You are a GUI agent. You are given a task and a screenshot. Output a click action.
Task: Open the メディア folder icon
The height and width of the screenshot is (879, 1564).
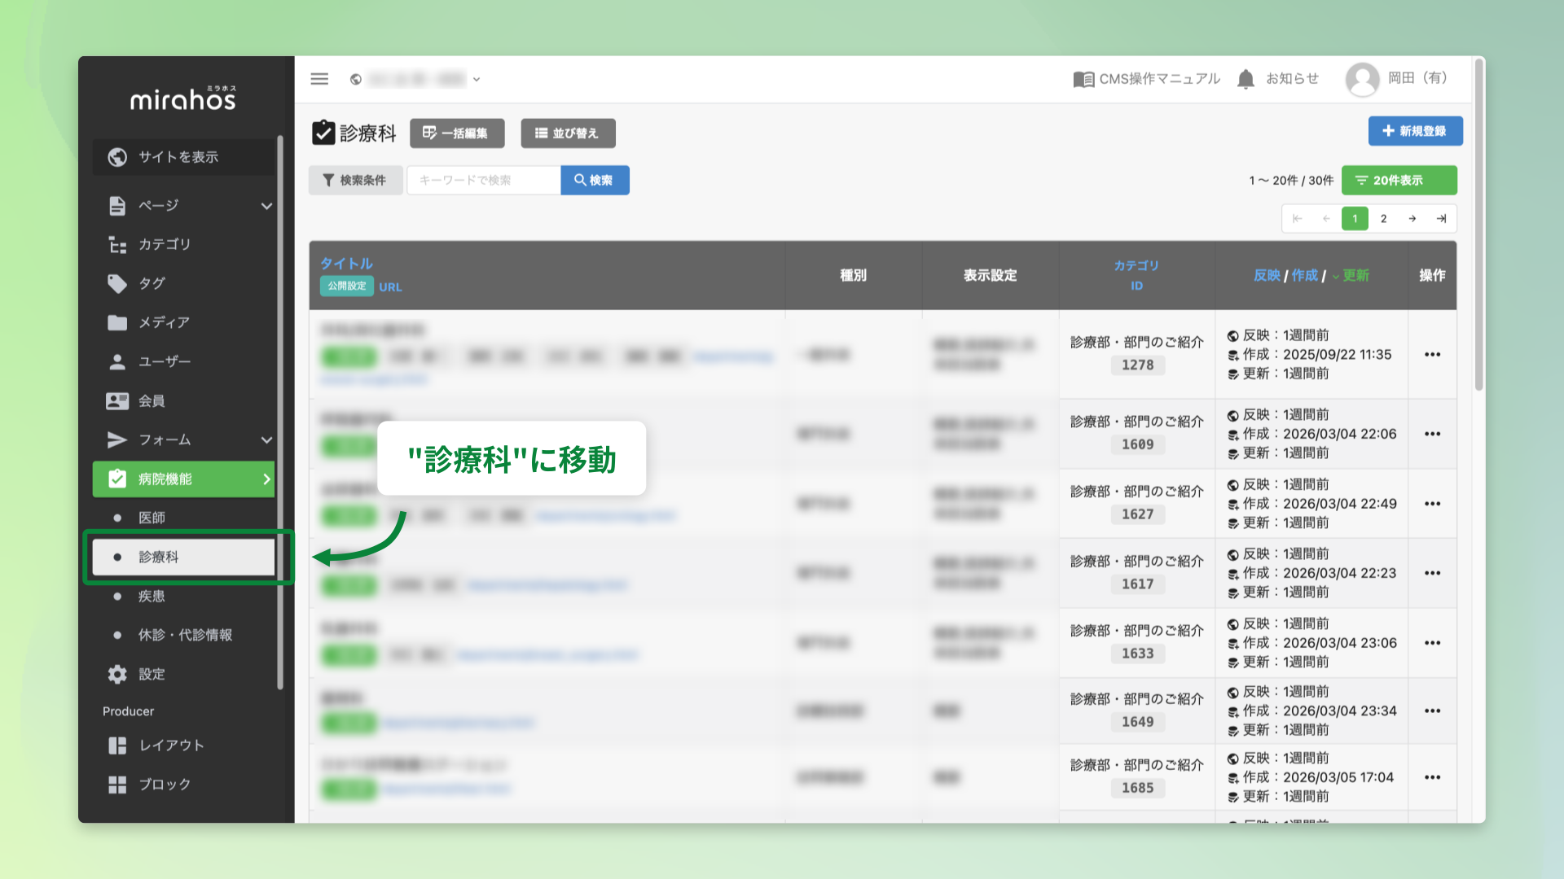(x=117, y=322)
